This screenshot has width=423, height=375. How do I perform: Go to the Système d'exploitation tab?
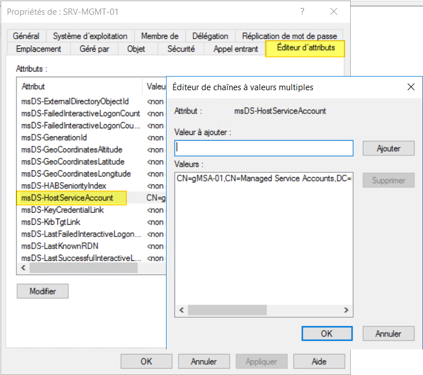(x=90, y=36)
